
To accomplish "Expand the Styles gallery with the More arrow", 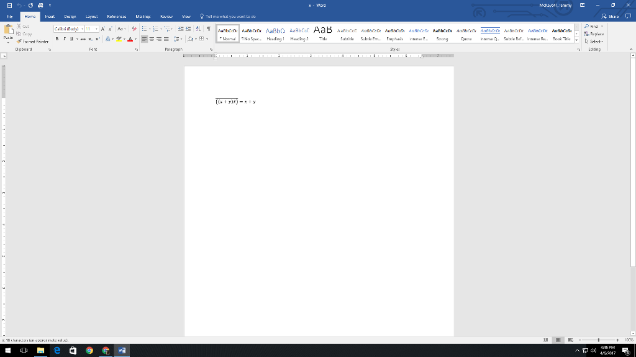I will [x=575, y=40].
